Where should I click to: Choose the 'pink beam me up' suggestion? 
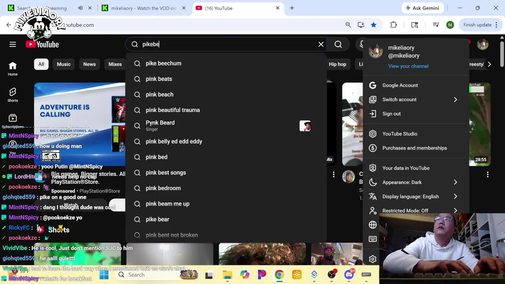(x=226, y=204)
